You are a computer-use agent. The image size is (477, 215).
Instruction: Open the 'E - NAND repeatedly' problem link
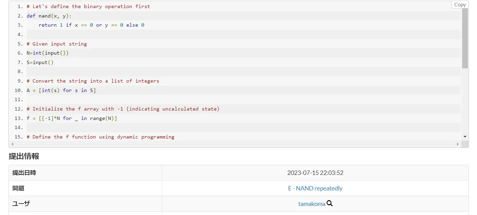(315, 188)
